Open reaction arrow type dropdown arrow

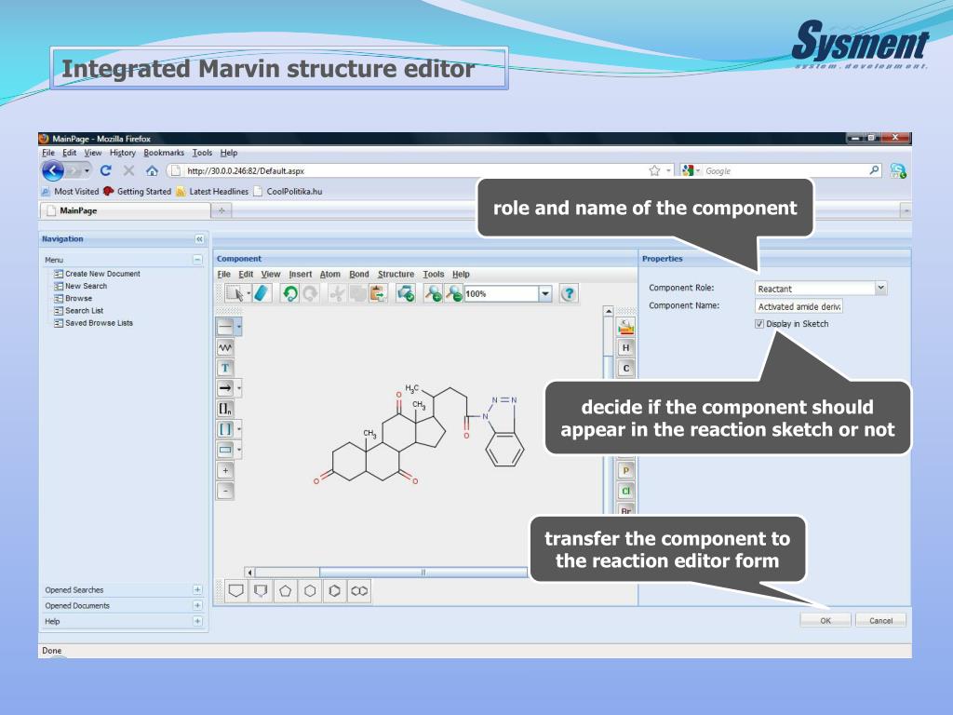coord(239,388)
